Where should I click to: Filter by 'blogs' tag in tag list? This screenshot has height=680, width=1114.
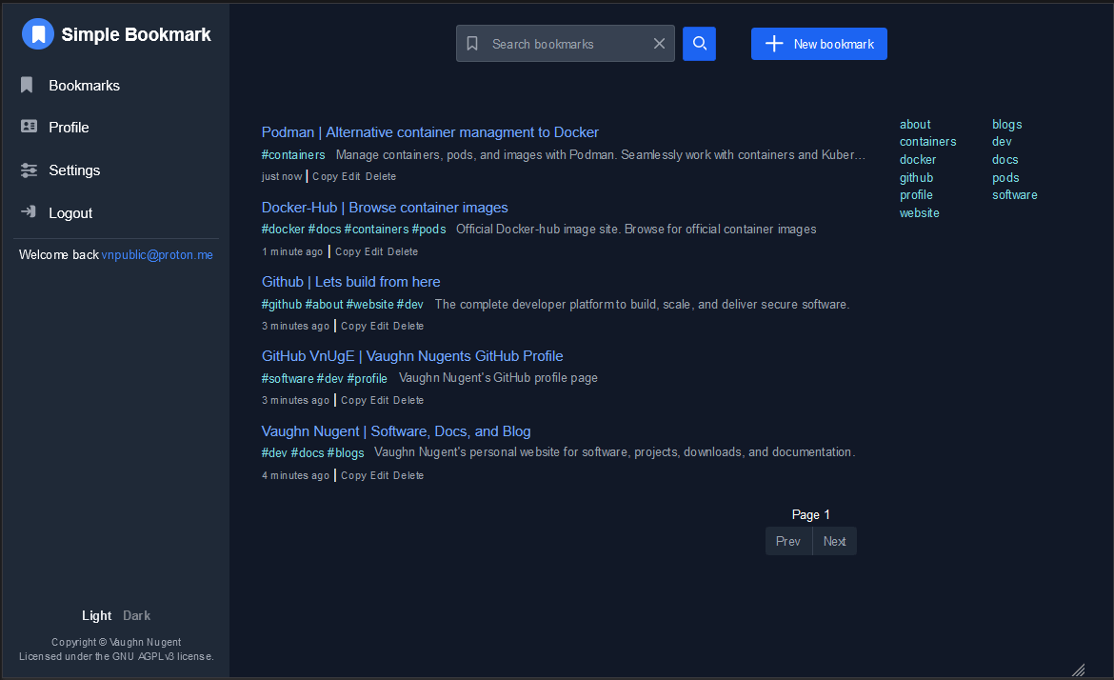coord(1007,125)
